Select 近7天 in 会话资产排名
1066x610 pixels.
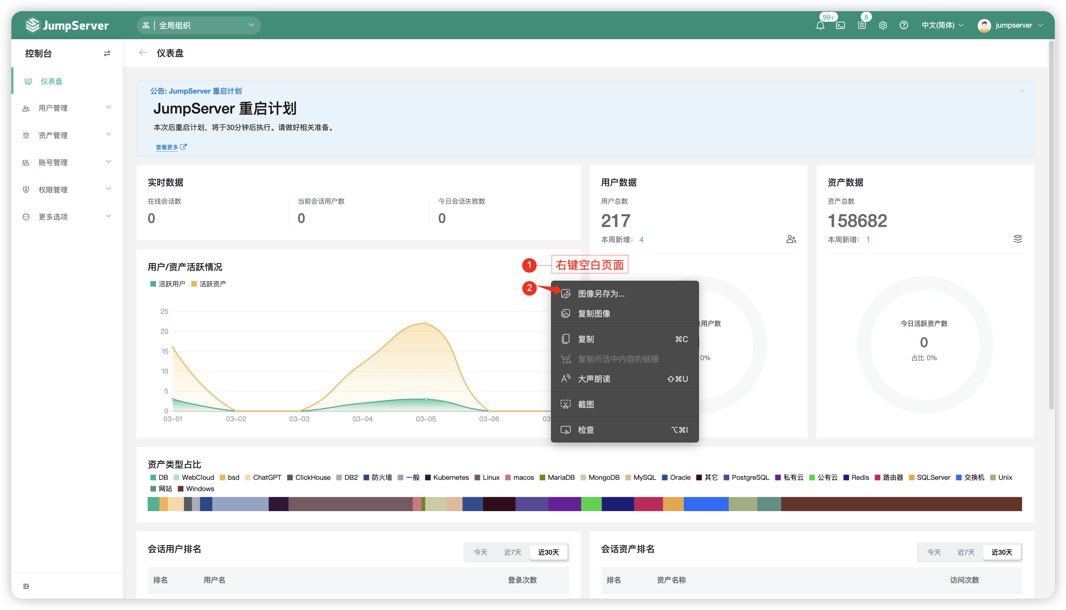point(966,552)
